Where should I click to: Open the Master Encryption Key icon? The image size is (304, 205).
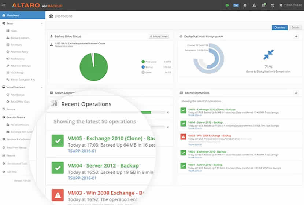tap(8, 80)
